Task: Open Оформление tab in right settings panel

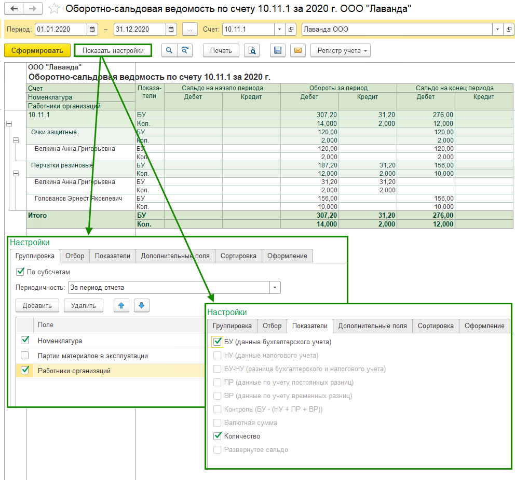Action: tap(484, 326)
